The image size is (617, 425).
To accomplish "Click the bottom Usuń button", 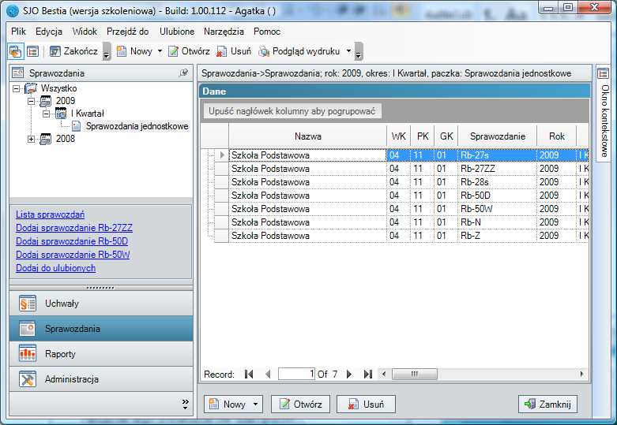I will pyautogui.click(x=366, y=404).
